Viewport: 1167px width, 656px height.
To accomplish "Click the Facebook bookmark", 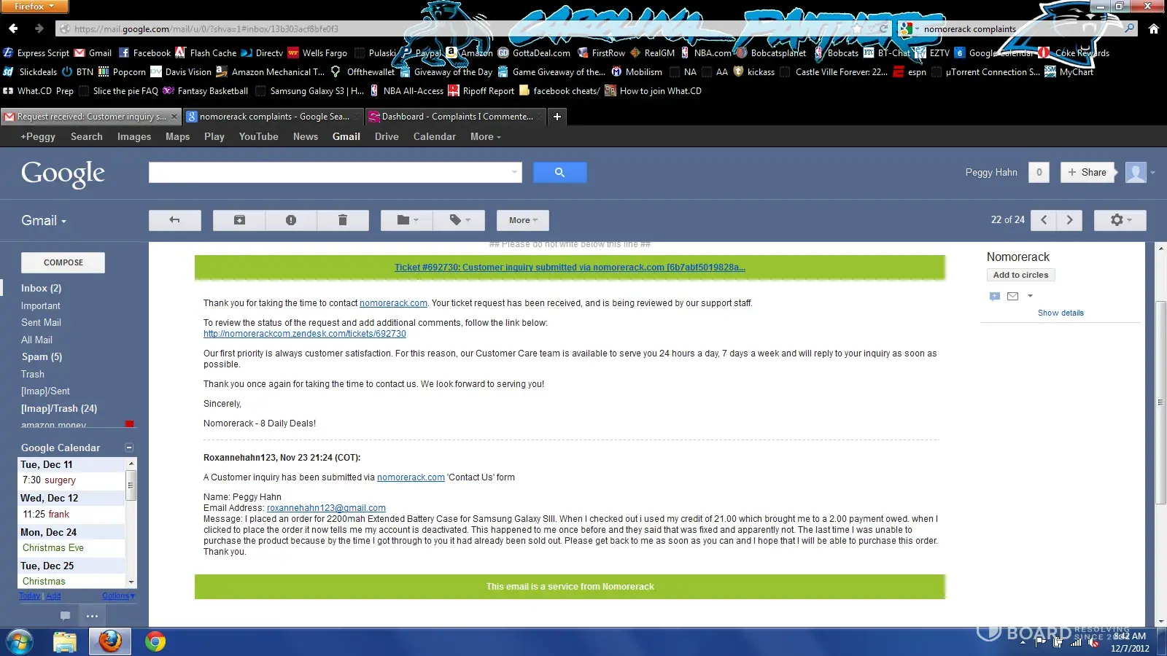I will tap(144, 53).
